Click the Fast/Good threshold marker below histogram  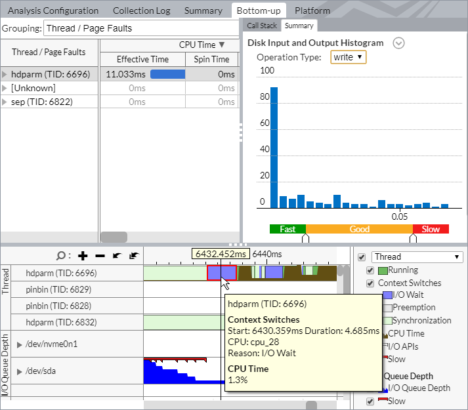click(x=305, y=239)
